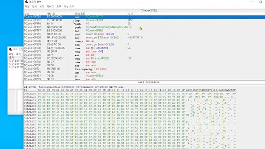Viewport: 265px width, 149px height.
Task: Select the xor eax,eax row
Action: click(x=144, y=65)
